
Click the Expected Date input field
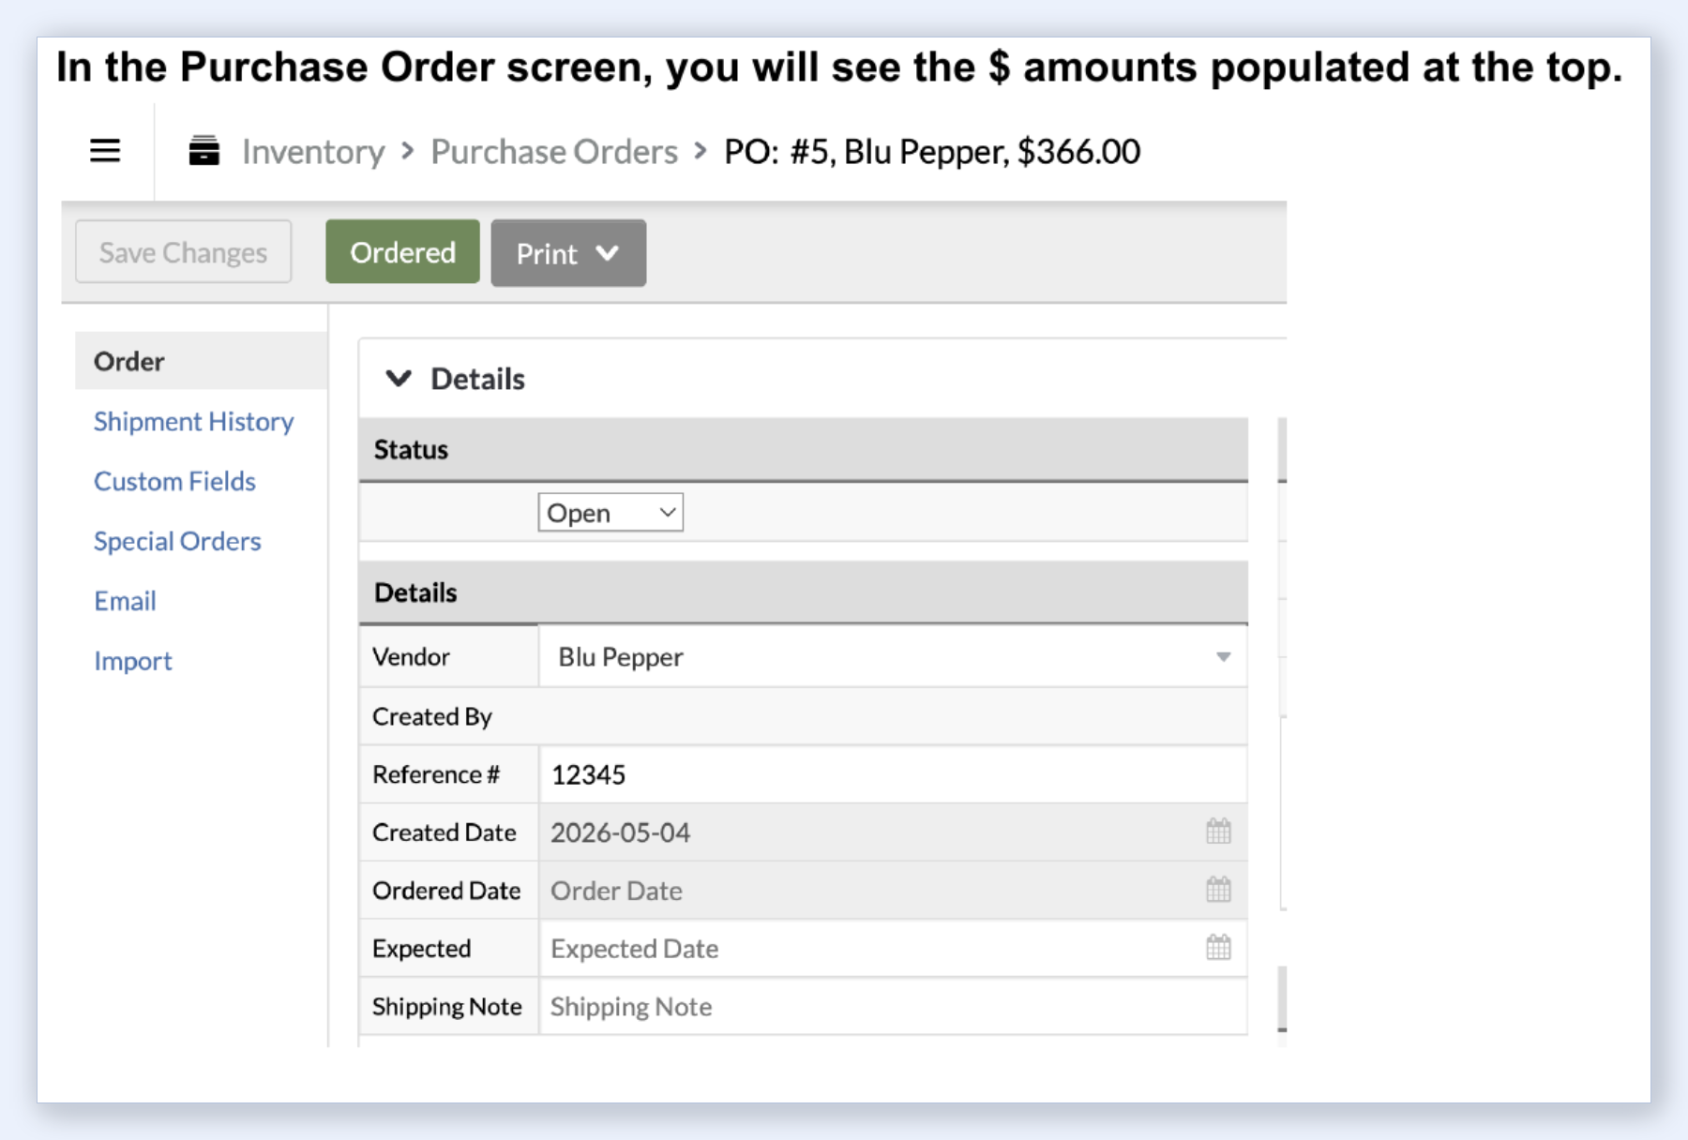893,949
